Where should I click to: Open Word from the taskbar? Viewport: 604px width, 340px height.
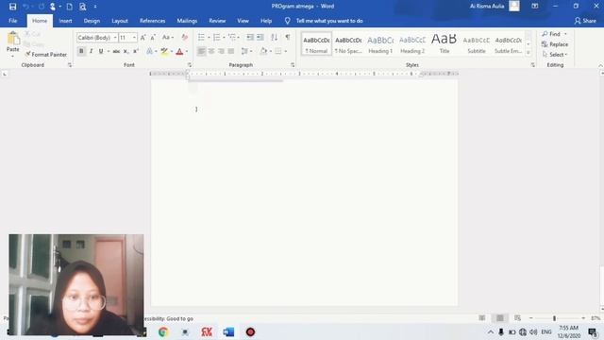(228, 331)
